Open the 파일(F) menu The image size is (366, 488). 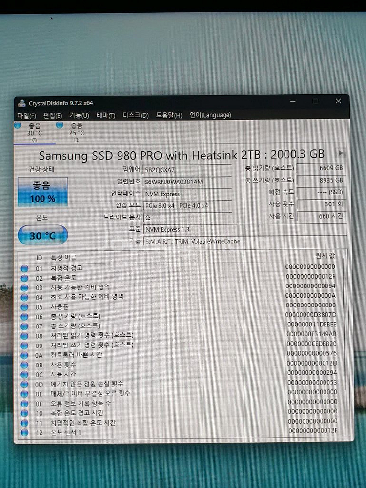(x=26, y=116)
